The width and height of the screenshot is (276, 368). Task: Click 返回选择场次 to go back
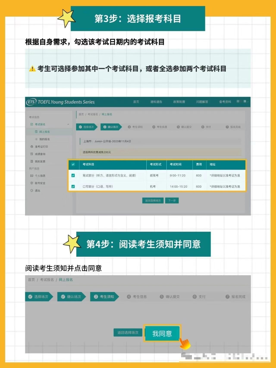(127, 332)
